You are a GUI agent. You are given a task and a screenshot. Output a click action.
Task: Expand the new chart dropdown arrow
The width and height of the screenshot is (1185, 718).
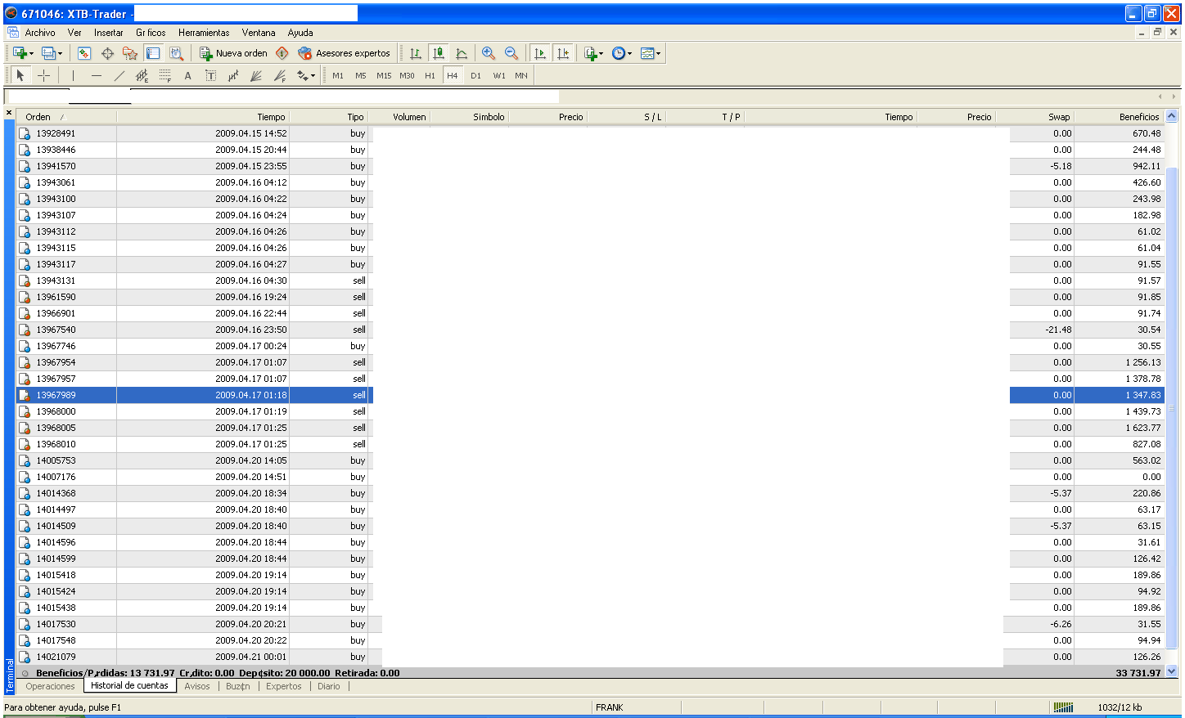tap(31, 54)
